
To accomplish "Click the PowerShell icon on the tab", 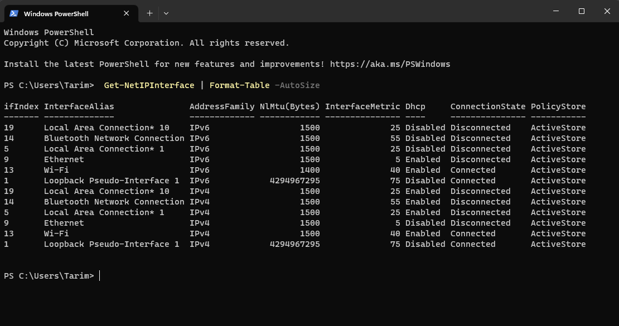I will click(13, 13).
